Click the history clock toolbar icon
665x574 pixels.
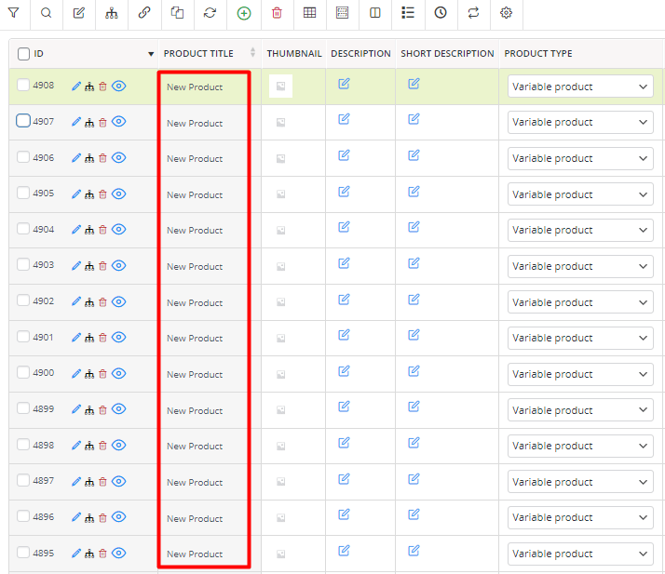point(441,13)
